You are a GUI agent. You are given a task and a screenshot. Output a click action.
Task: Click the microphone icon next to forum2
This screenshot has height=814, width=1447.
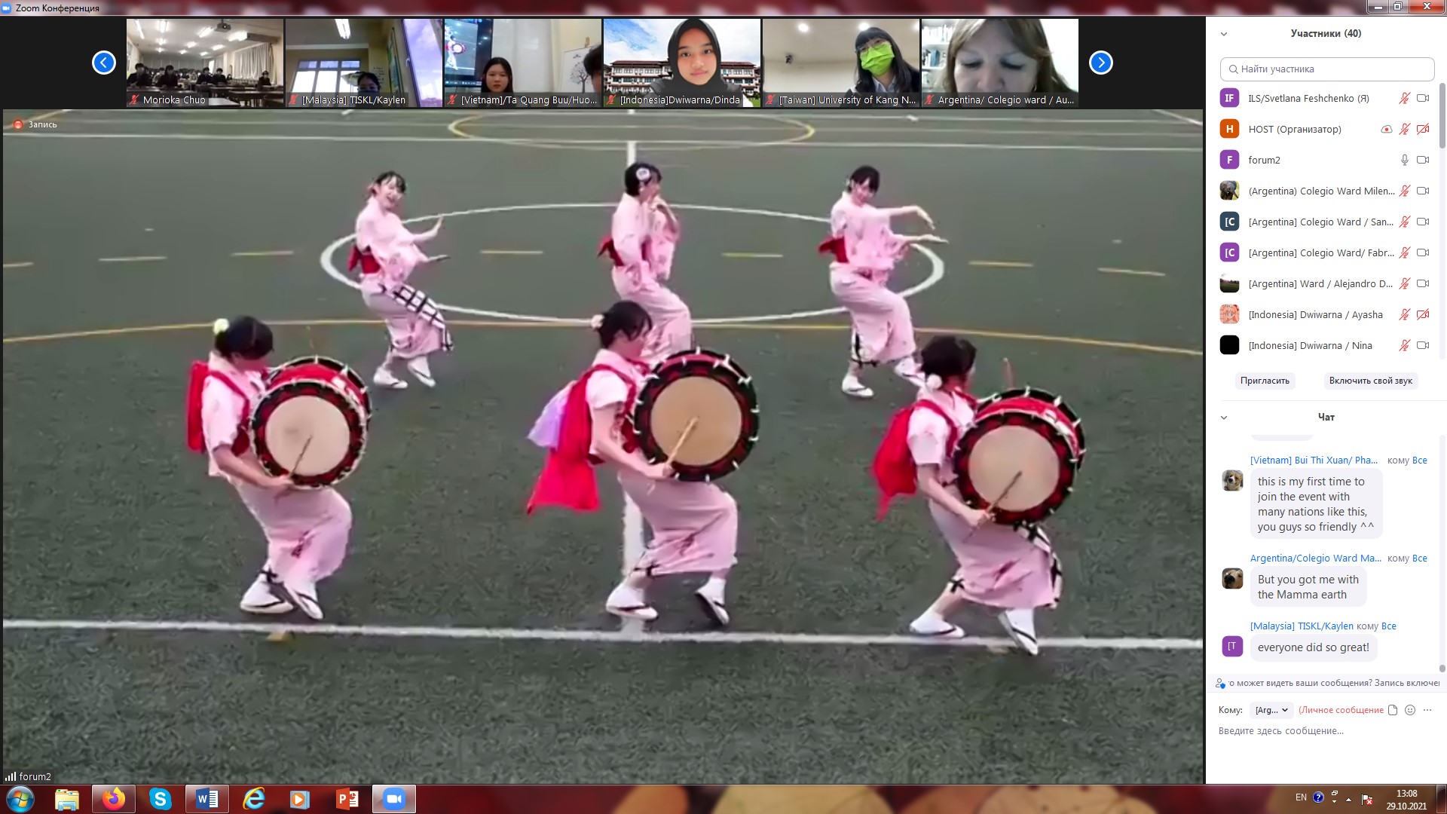[x=1405, y=160]
